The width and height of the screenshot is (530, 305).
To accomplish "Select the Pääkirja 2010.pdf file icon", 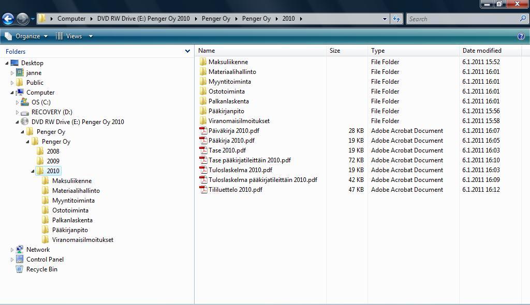I will click(203, 140).
